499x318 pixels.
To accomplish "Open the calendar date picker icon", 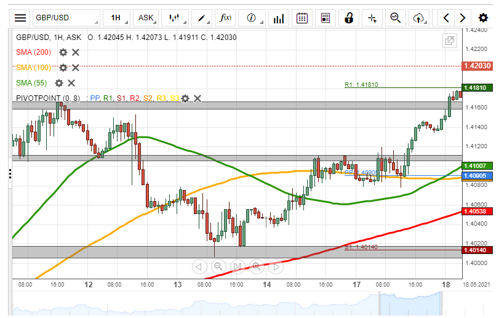I will coord(302,18).
